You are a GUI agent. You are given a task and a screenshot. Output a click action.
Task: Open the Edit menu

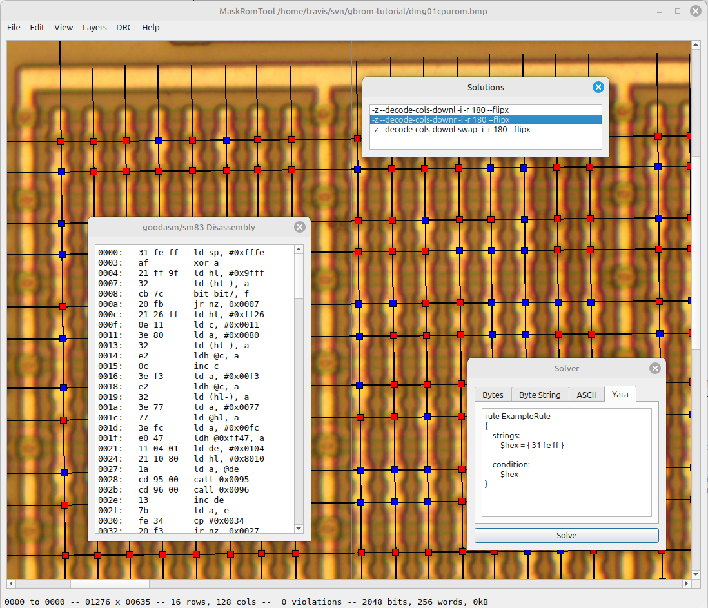(37, 27)
